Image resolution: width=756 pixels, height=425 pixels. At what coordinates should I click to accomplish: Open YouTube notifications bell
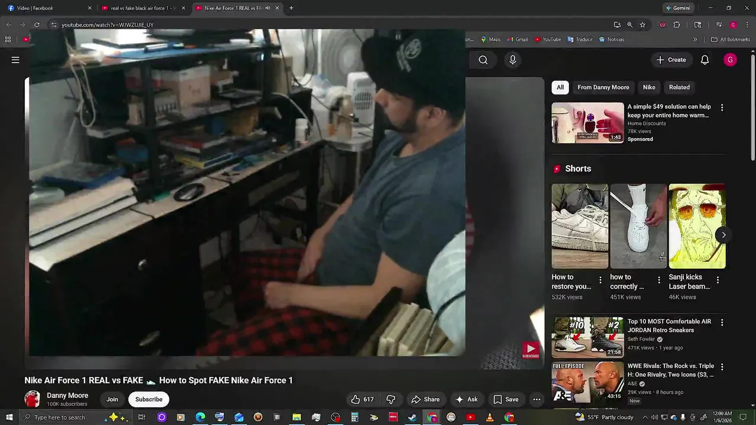(705, 60)
